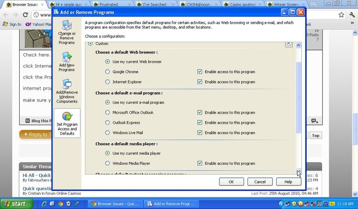Open Change or Remove Programs panel
This screenshot has width=358, height=209.
(x=67, y=32)
